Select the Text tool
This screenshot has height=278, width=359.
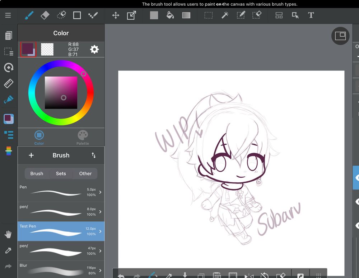[x=311, y=15]
